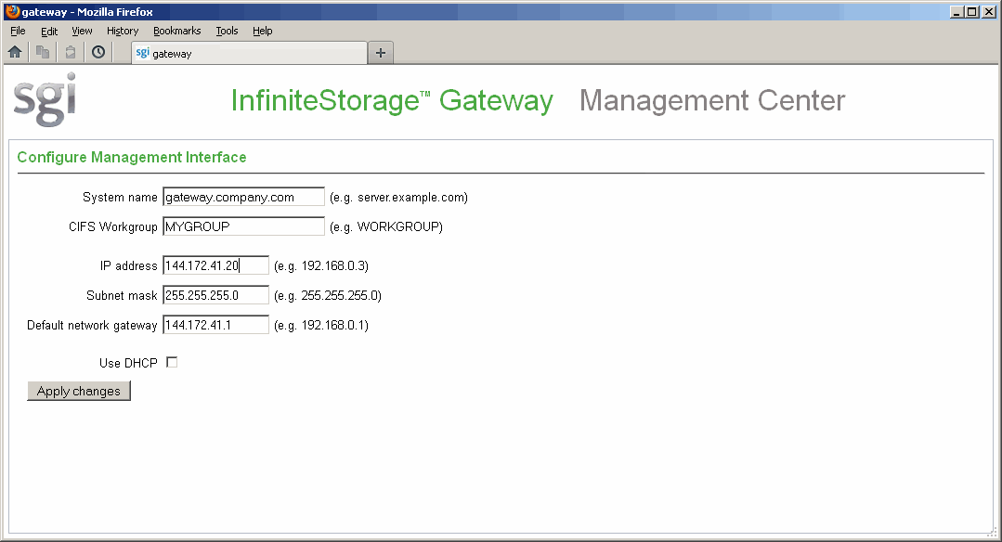The height and width of the screenshot is (542, 1002).
Task: Open the Edit menu
Action: coord(49,31)
